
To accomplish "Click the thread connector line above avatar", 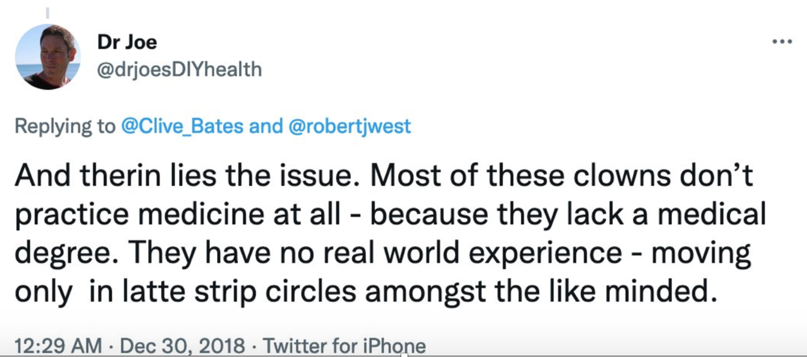I will pyautogui.click(x=47, y=12).
